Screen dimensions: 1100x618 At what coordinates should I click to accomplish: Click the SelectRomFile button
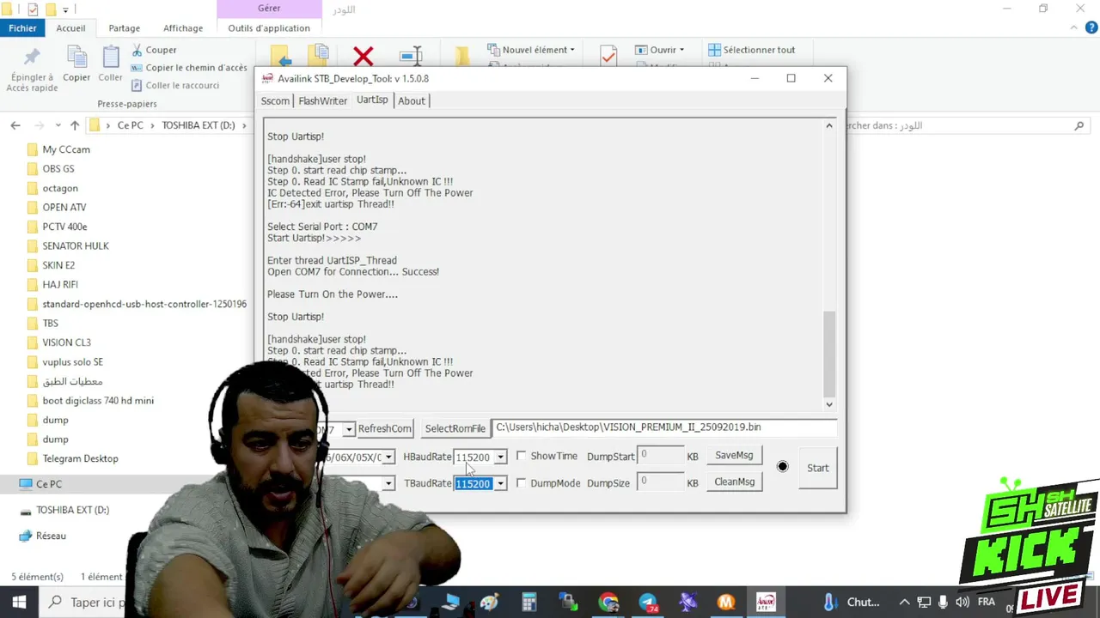pos(455,428)
